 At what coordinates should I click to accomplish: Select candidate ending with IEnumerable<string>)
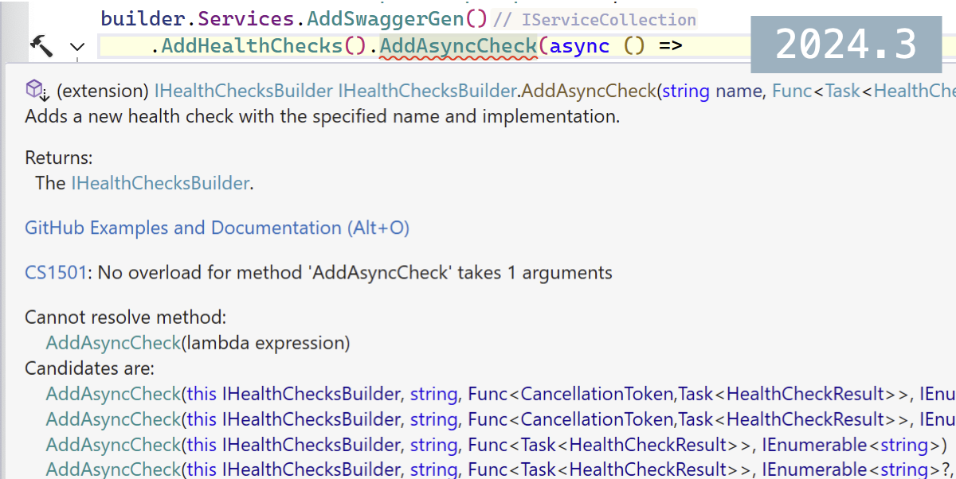click(496, 445)
